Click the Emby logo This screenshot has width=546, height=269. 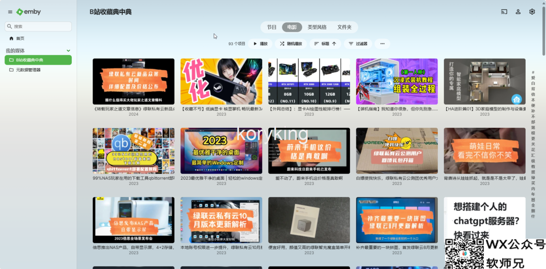[28, 12]
